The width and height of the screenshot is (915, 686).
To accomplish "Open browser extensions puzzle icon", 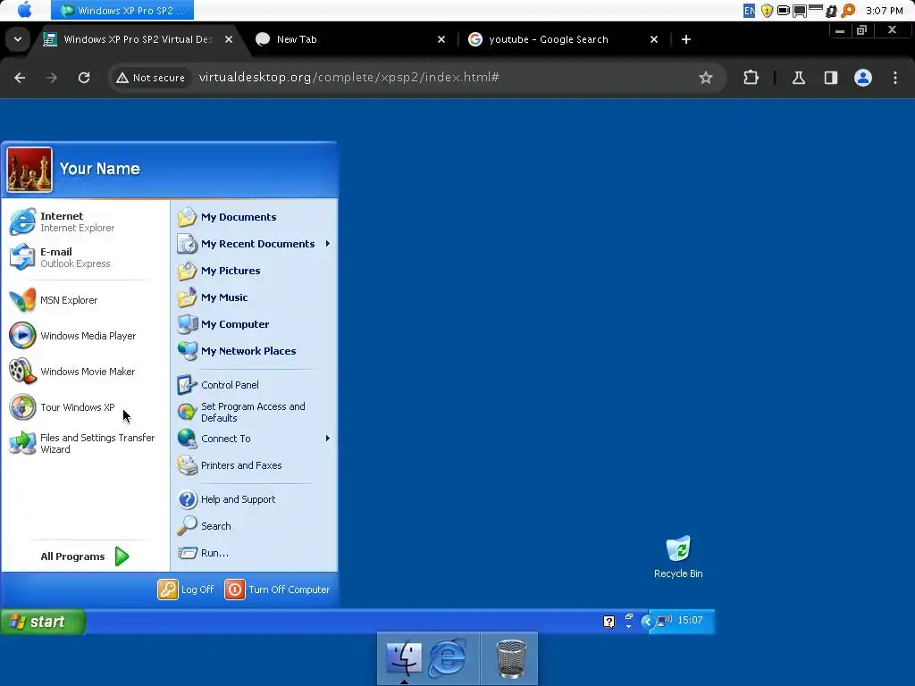I will 751,78.
